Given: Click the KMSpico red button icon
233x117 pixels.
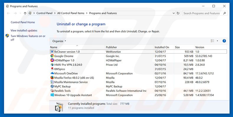Looking at the screenshot, I should pyautogui.click(x=52, y=69).
